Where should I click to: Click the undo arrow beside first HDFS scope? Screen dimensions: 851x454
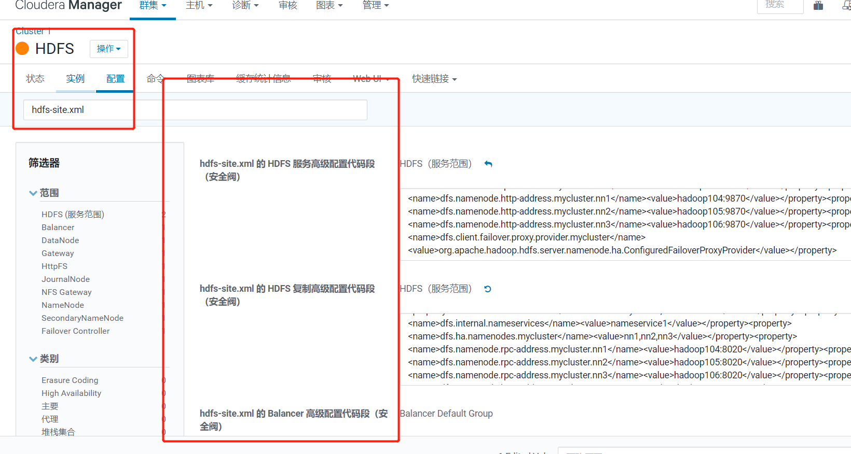pyautogui.click(x=488, y=164)
